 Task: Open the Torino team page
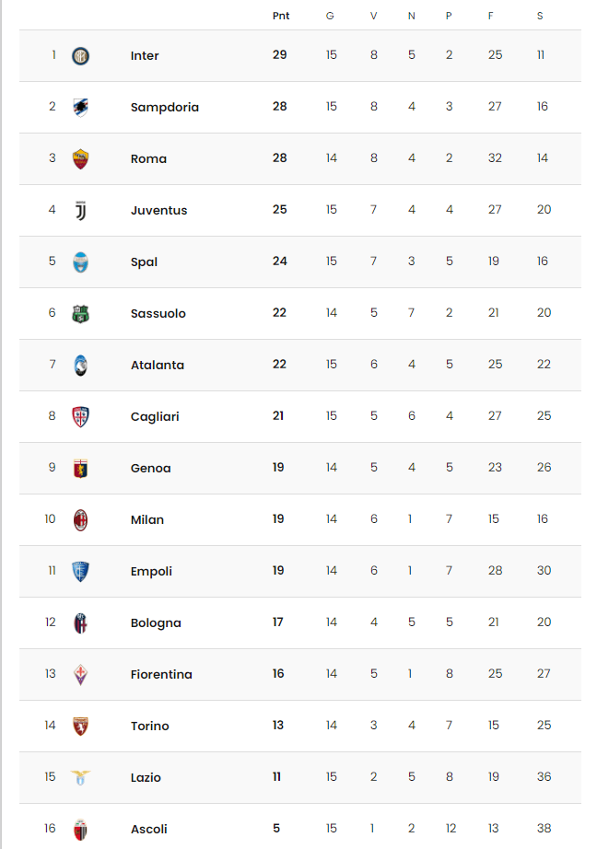click(x=149, y=726)
